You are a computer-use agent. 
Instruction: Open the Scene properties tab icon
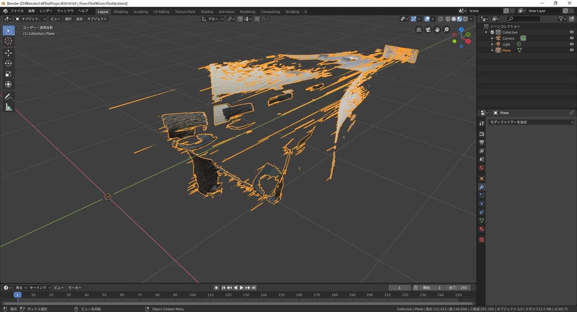(x=481, y=159)
